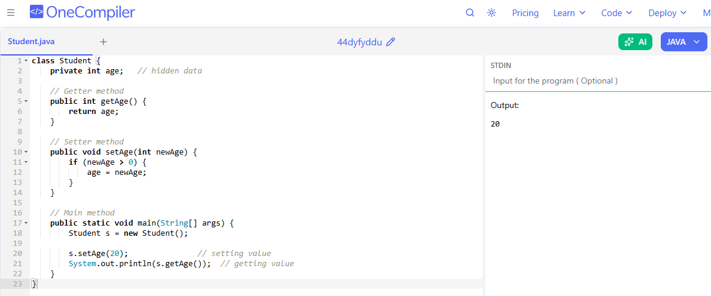711x296 pixels.
Task: Click the STDIN input field
Action: 598,81
